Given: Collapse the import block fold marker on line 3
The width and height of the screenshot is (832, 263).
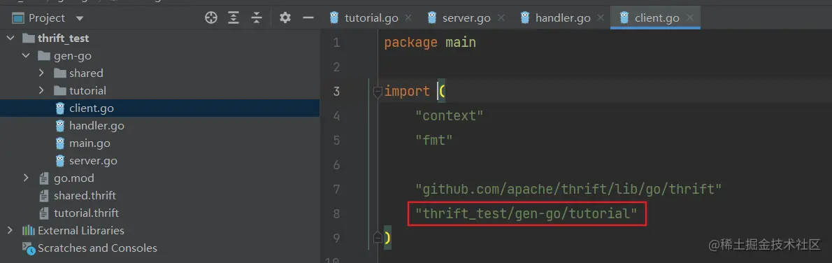Looking at the screenshot, I should coord(378,92).
